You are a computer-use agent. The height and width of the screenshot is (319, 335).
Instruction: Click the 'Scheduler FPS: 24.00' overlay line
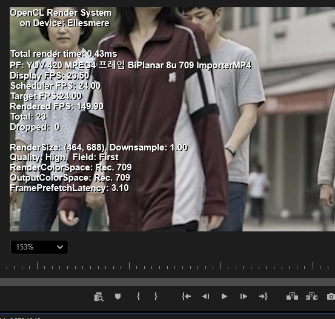click(55, 86)
